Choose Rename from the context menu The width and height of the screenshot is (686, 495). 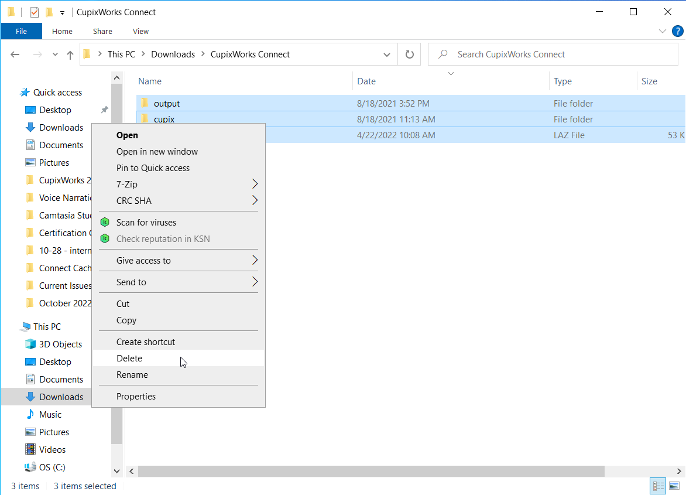point(179,375)
